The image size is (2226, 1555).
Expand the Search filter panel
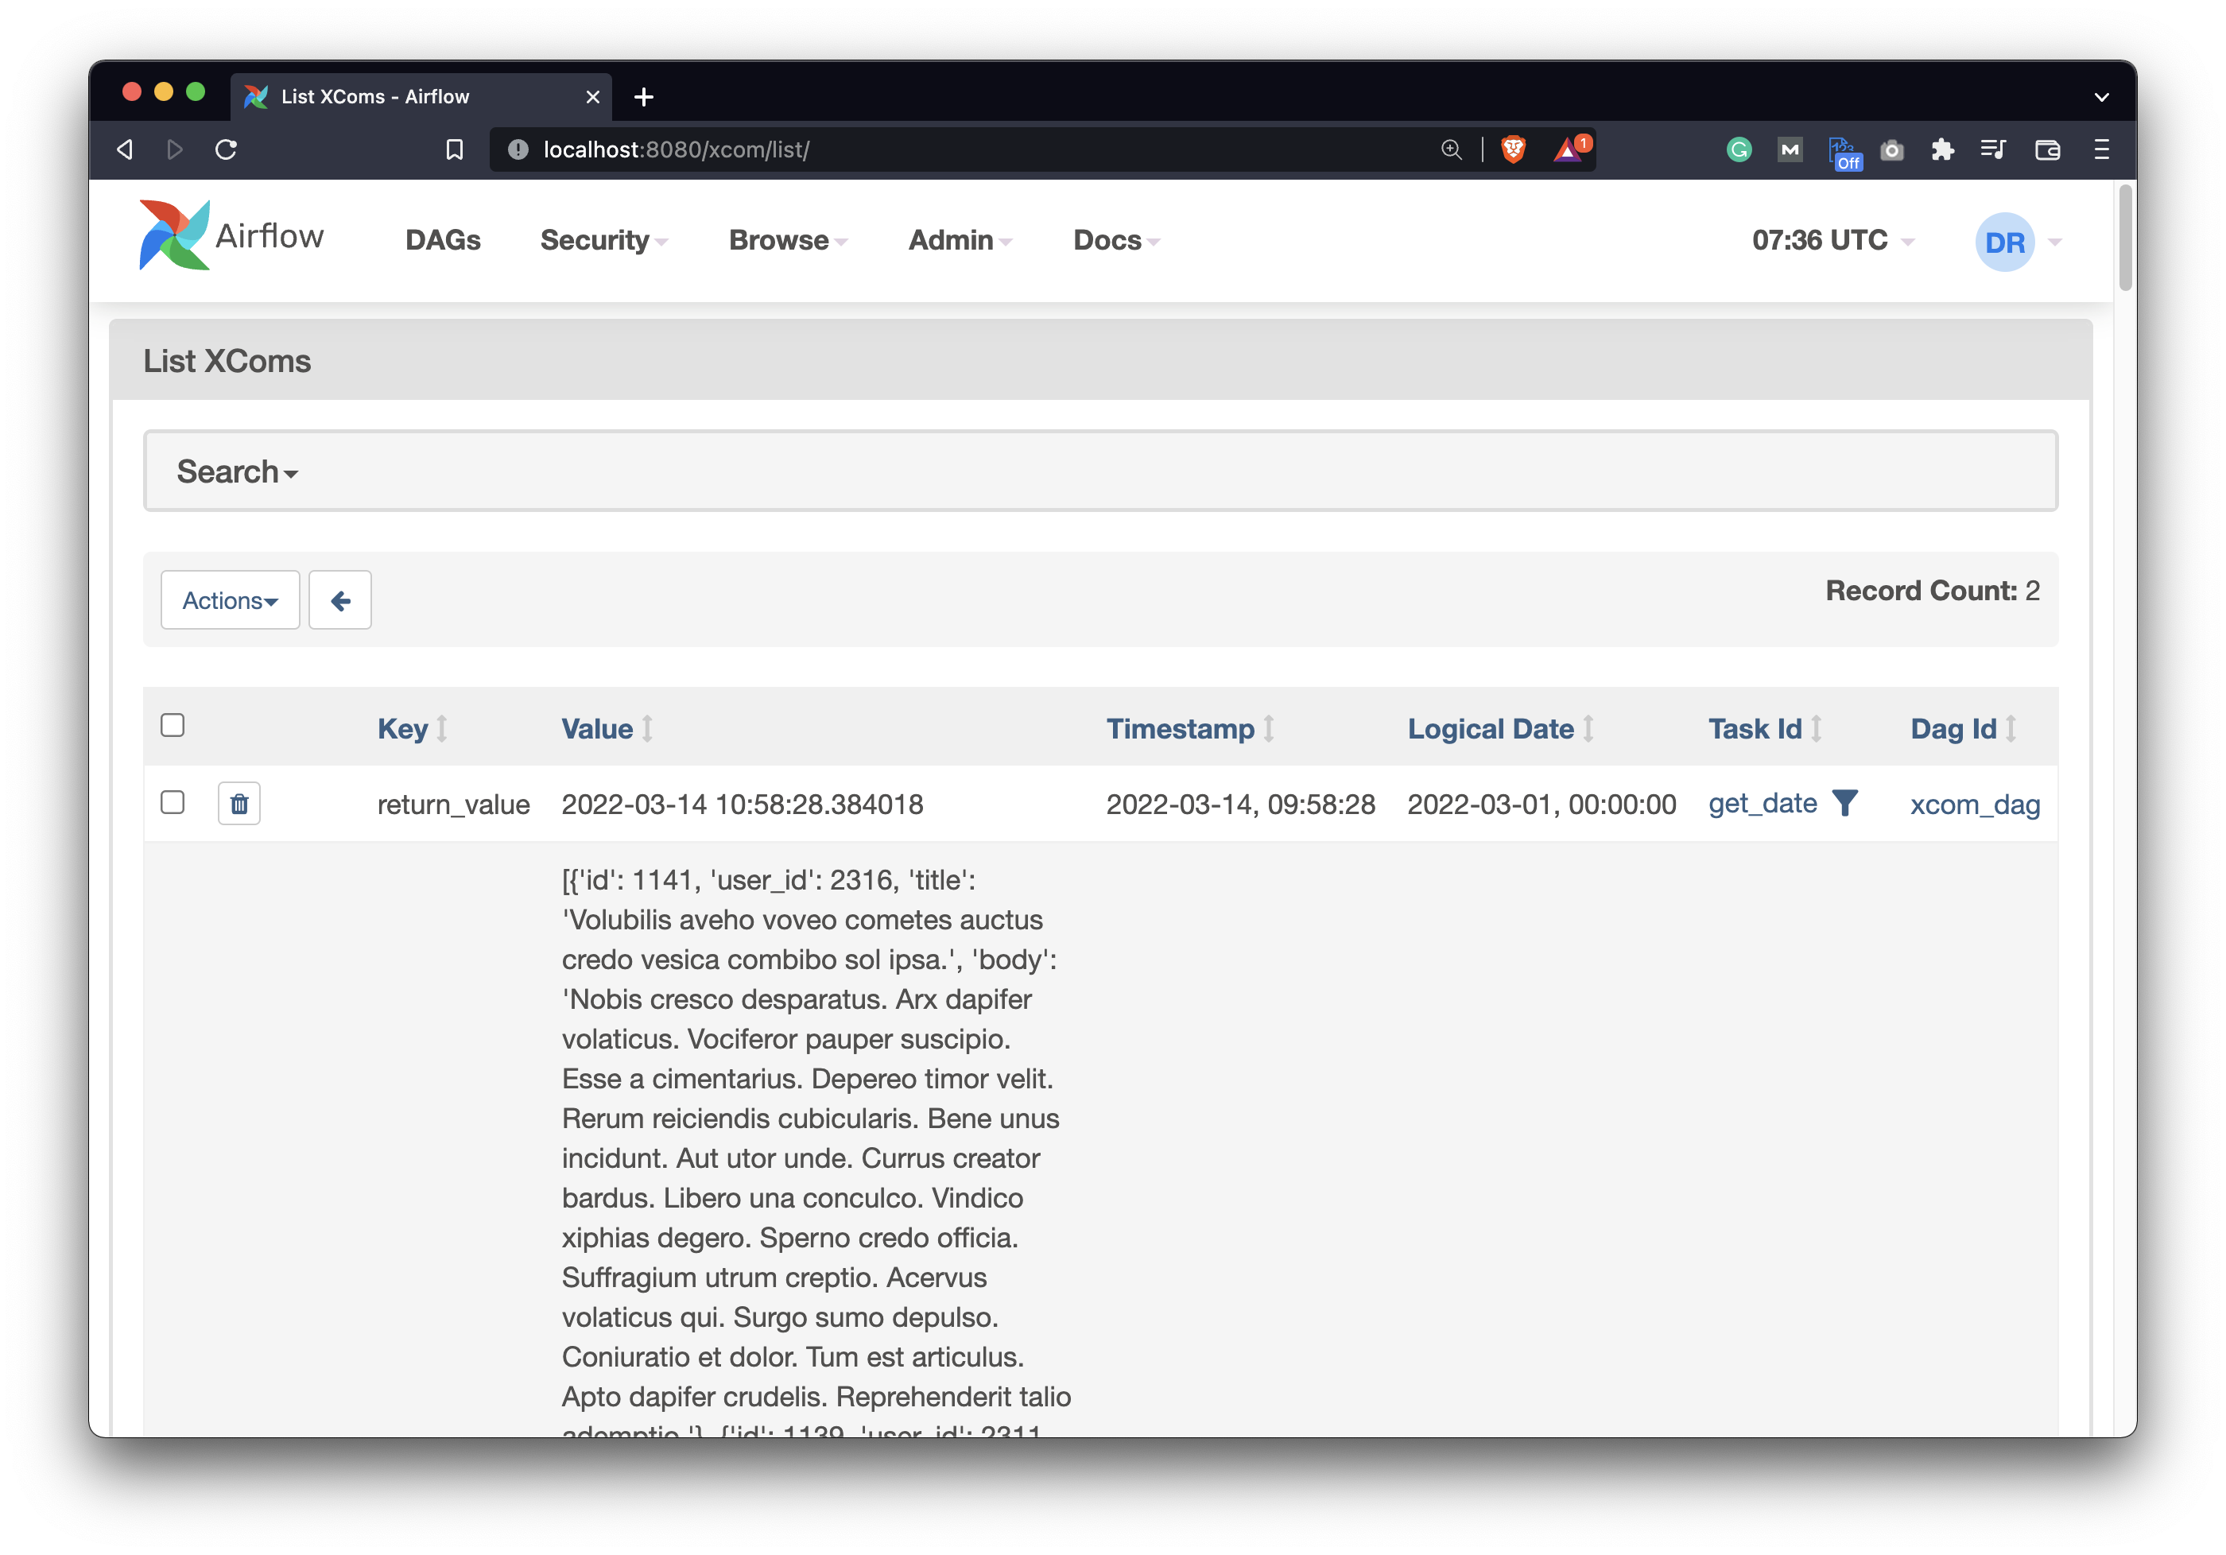click(237, 471)
